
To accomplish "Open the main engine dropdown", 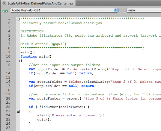I will pos(144,10).
